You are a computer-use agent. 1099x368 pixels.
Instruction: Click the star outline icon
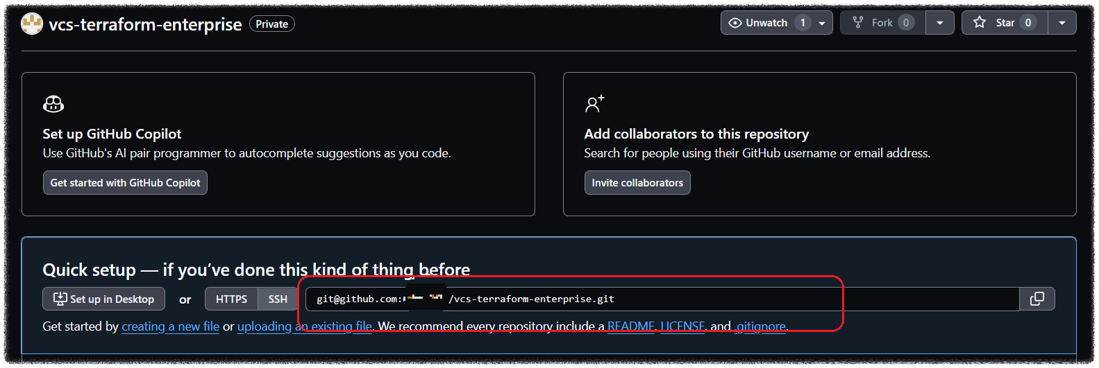point(980,23)
